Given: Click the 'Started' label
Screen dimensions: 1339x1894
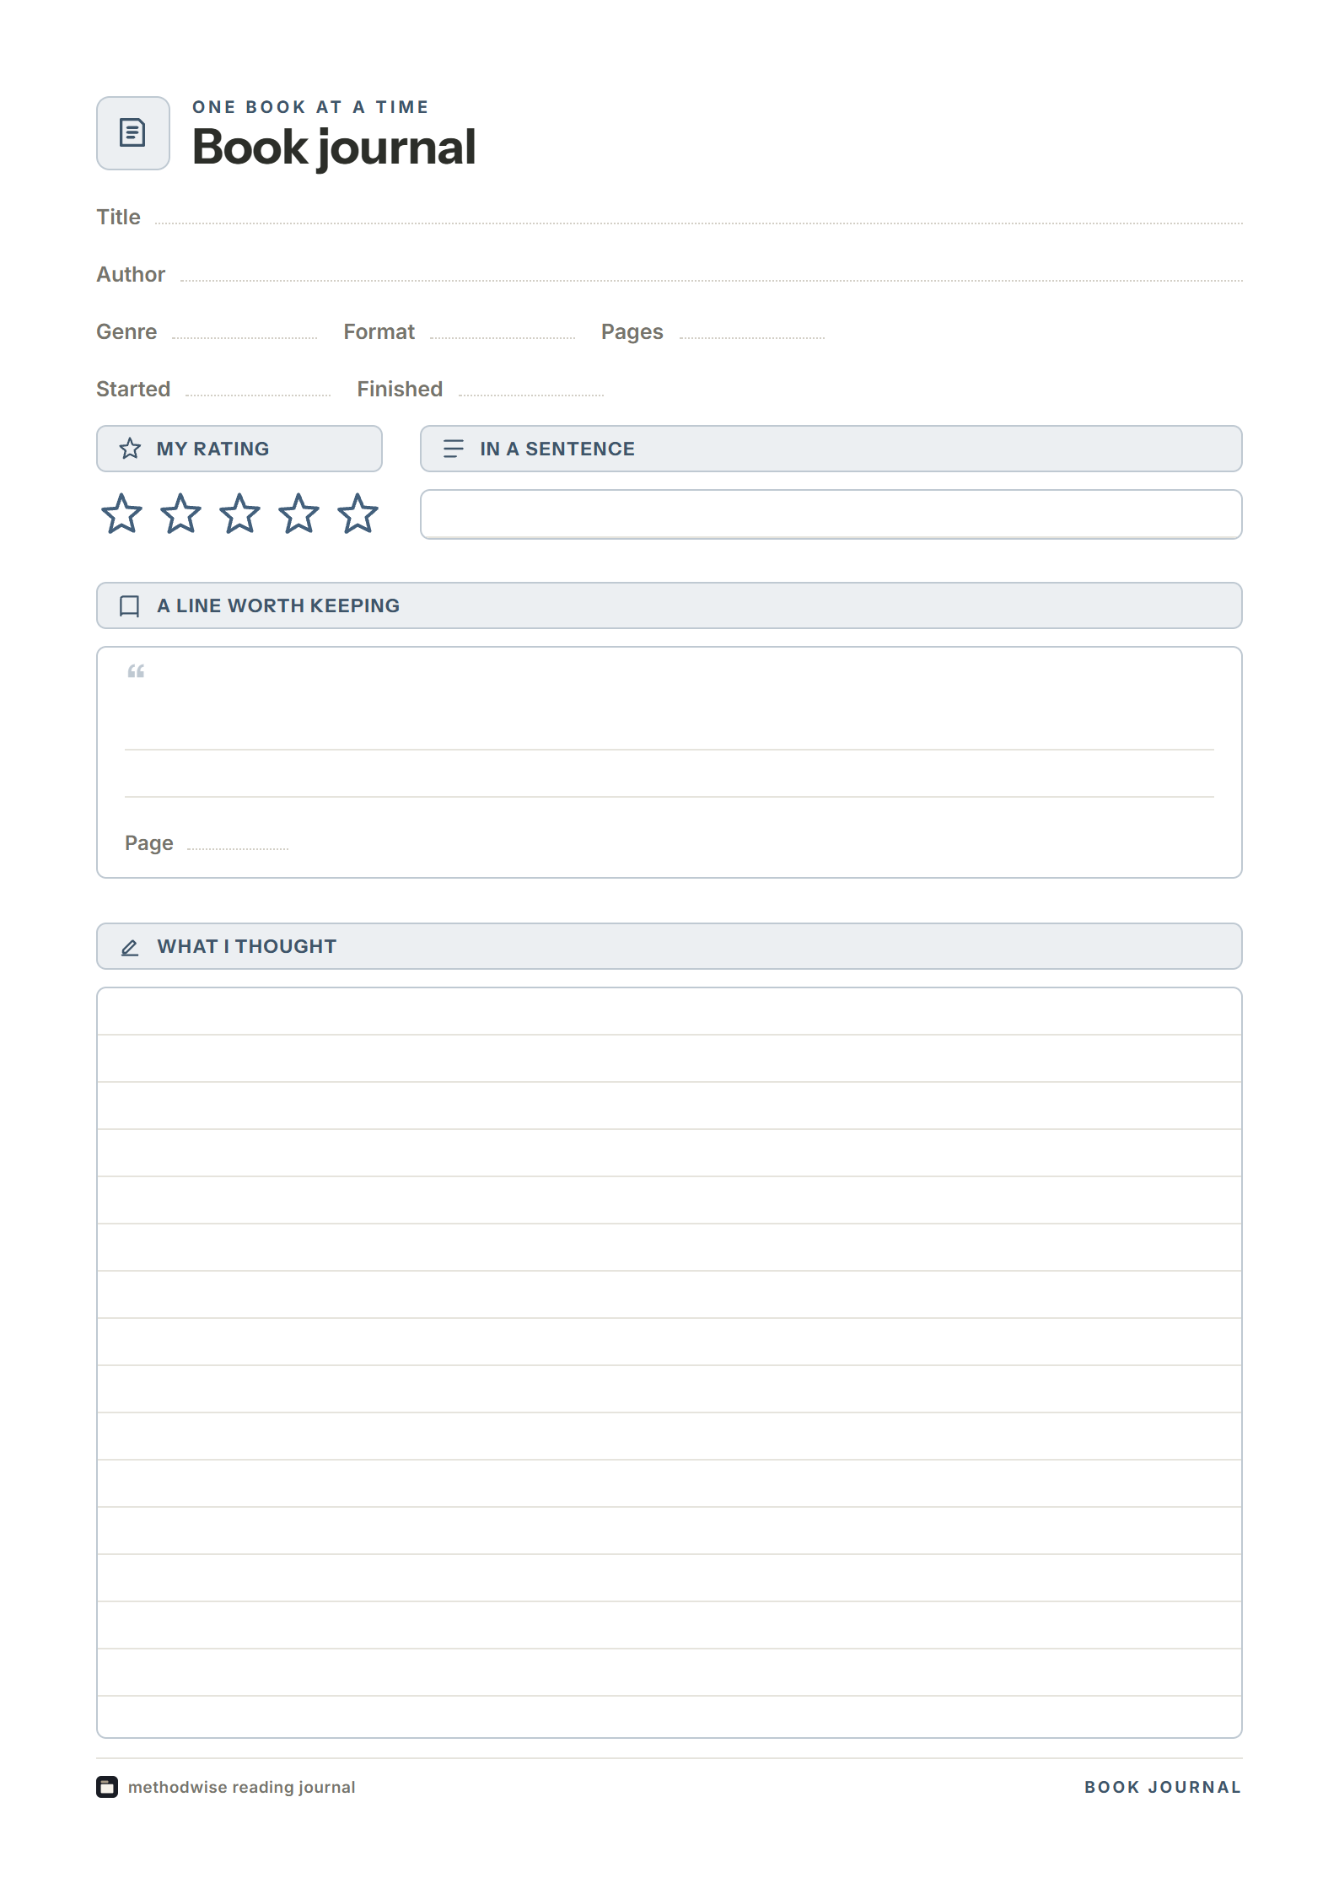Looking at the screenshot, I should 133,390.
